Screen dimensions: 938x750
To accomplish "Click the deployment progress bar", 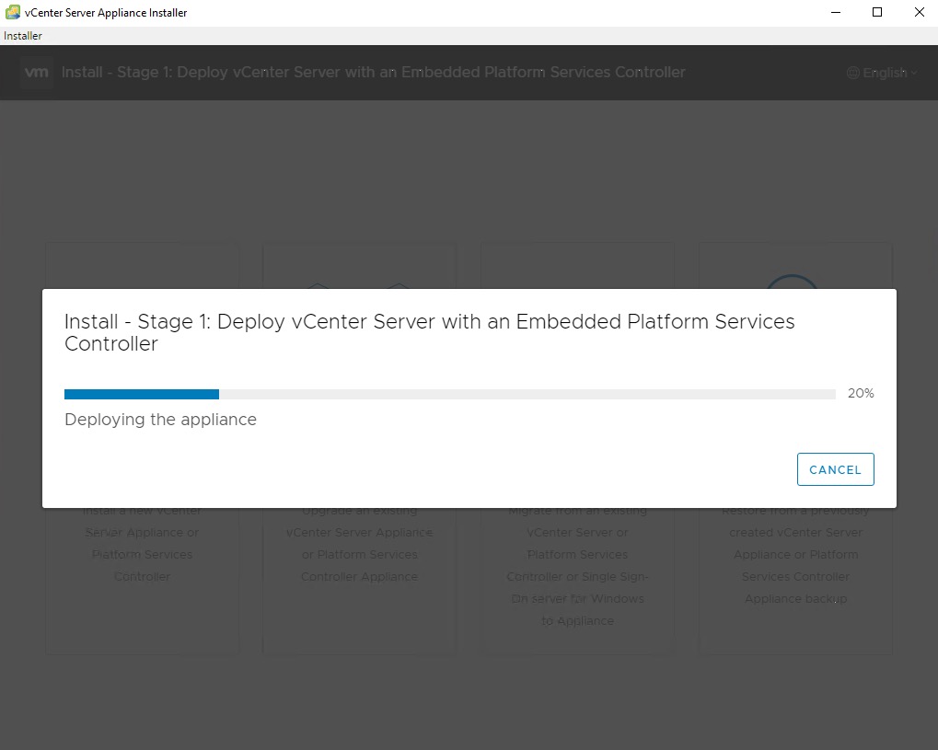I will [x=450, y=394].
